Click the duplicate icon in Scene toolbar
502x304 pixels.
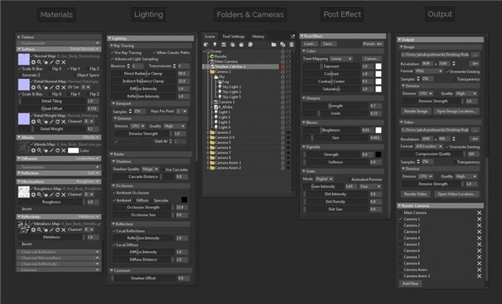tap(282, 45)
